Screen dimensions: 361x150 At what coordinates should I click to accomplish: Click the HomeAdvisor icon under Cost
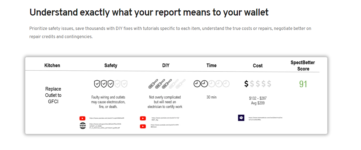[241, 118]
